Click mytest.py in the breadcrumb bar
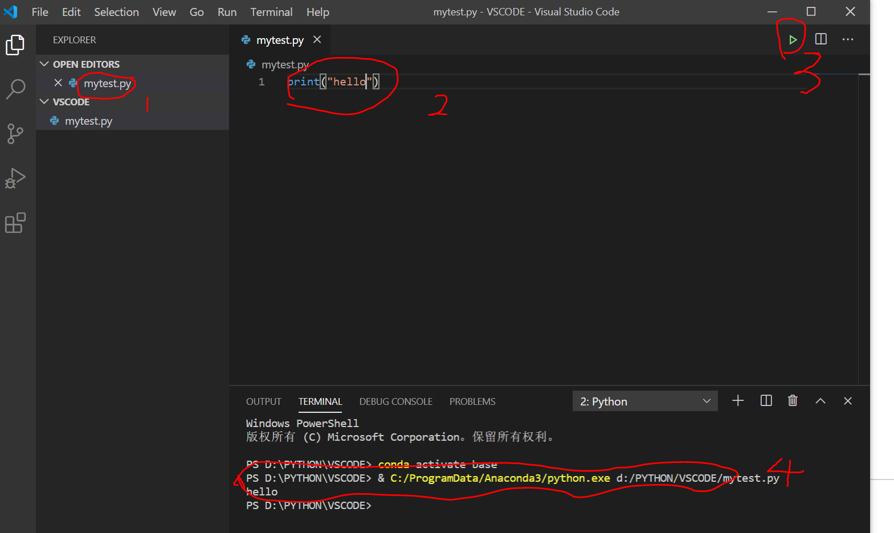 [x=285, y=64]
